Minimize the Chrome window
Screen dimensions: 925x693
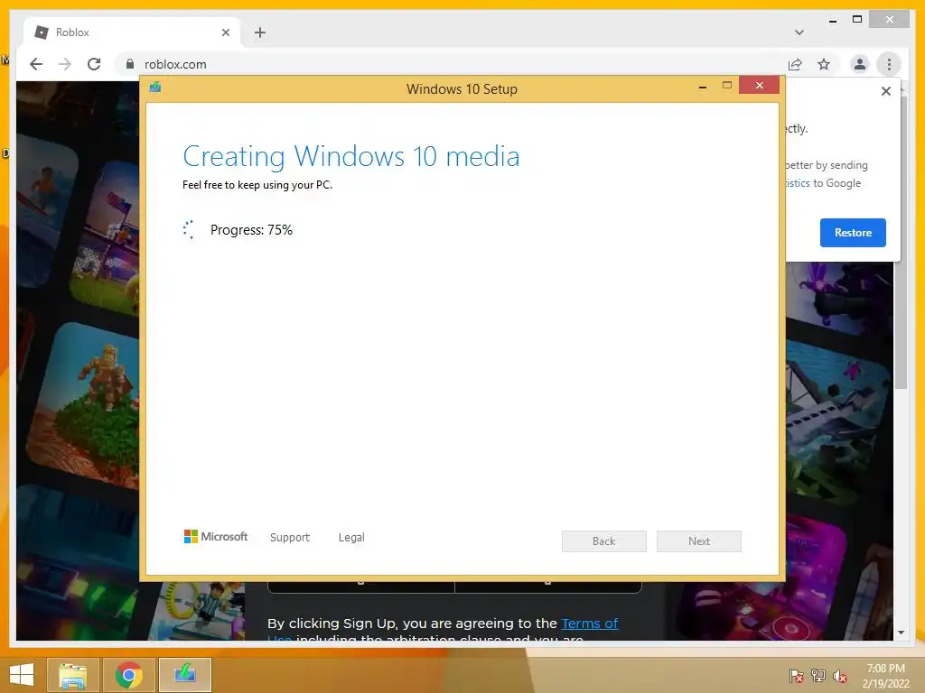[832, 21]
